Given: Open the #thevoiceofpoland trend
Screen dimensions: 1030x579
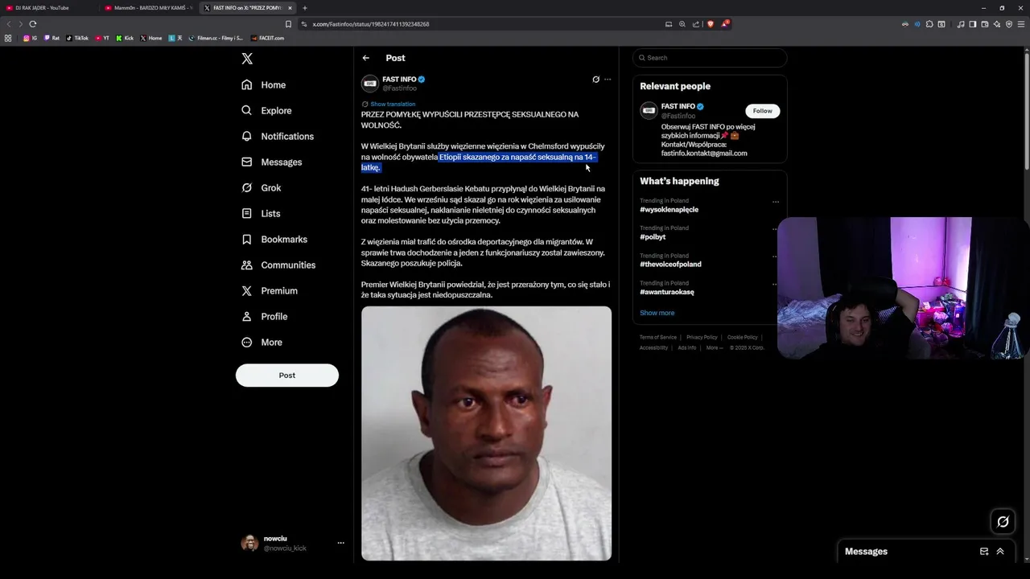Looking at the screenshot, I should point(670,265).
